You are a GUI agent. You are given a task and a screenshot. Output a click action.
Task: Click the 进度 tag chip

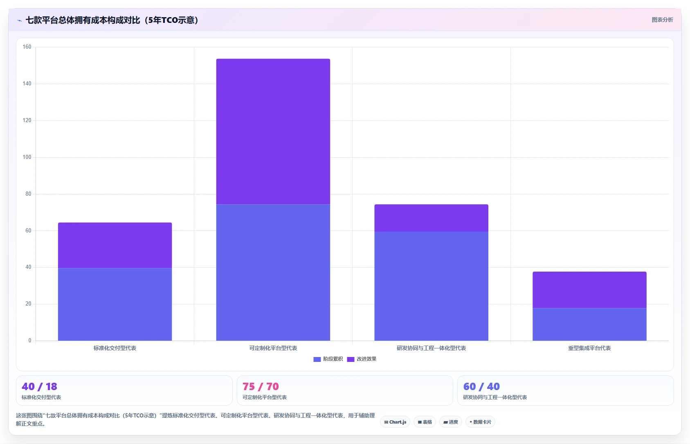(451, 422)
